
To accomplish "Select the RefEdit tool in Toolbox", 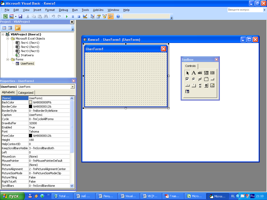I will [187, 92].
